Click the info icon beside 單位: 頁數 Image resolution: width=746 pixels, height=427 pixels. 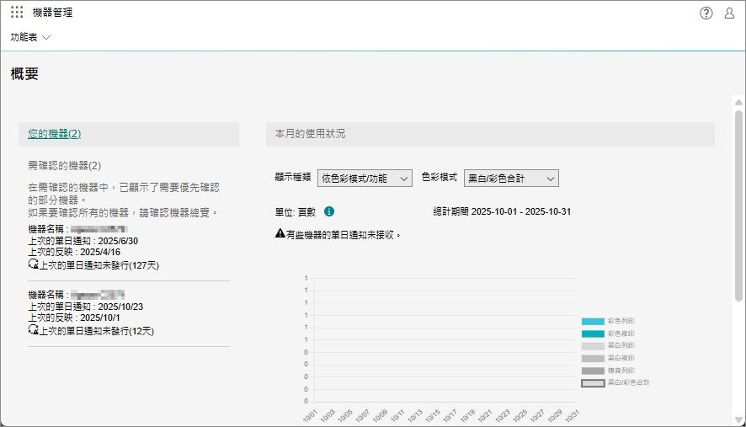pos(329,211)
